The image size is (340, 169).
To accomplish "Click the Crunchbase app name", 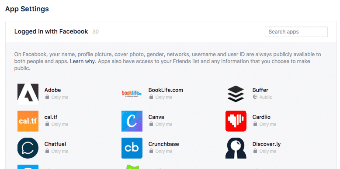I will (x=164, y=144).
